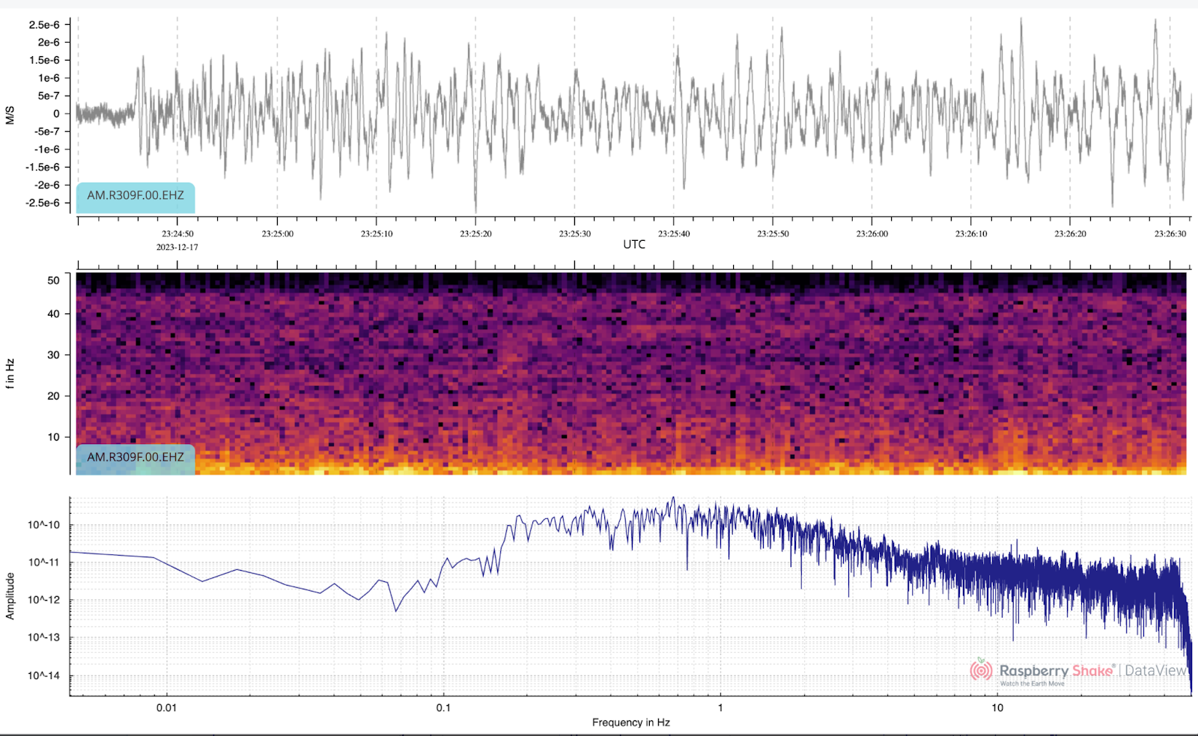Select the AM.R309F.00.EHZ label on the spectrogram
The height and width of the screenshot is (736, 1198).
pos(136,458)
